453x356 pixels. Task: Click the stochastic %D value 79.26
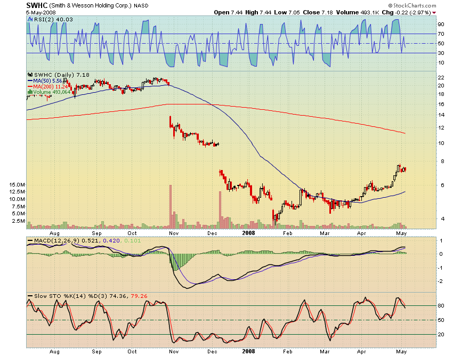pos(139,296)
